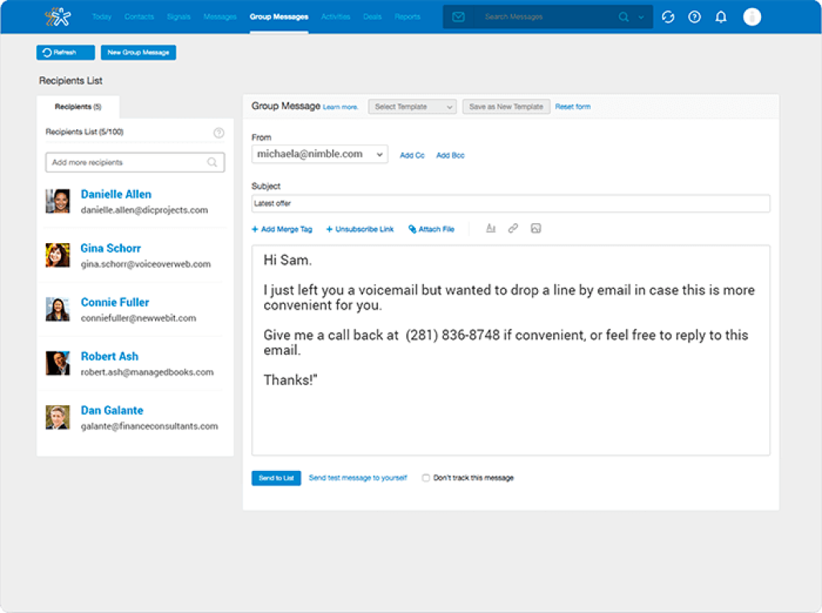Open Dan Galante contact link

coord(112,410)
